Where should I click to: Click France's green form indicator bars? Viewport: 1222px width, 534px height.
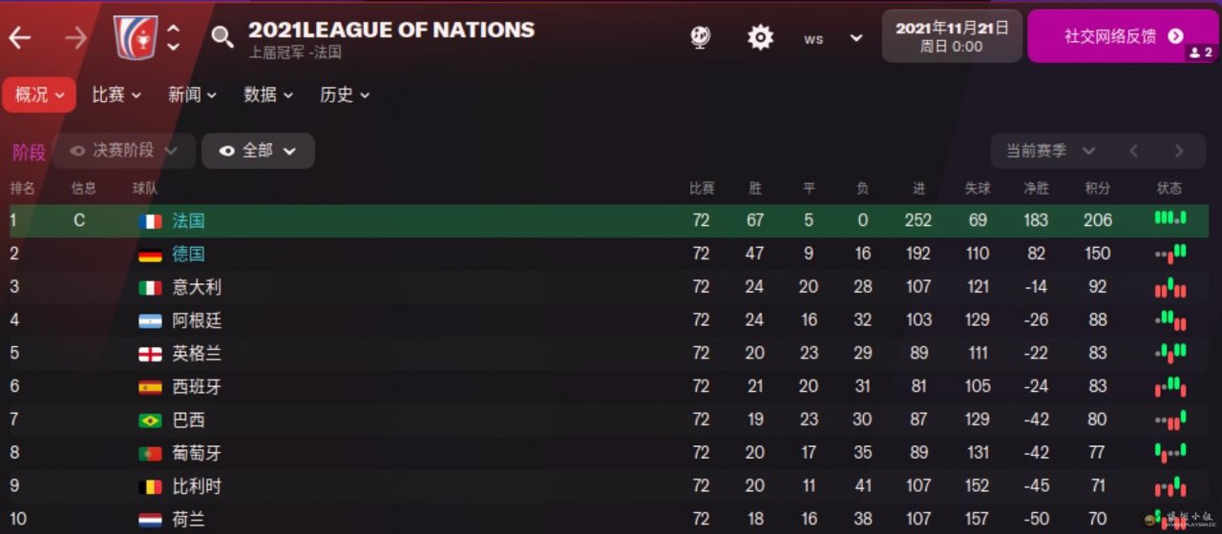(x=1169, y=219)
